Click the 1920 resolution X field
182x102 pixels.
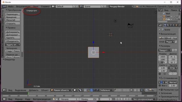(x=163, y=57)
